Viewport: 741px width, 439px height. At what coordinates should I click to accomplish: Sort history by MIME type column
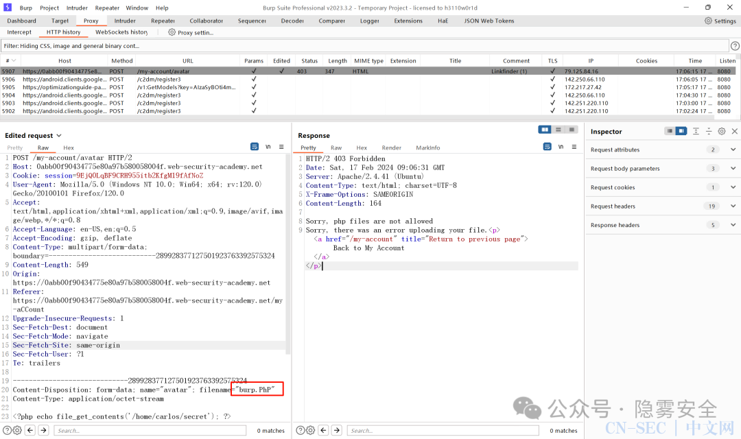[368, 60]
